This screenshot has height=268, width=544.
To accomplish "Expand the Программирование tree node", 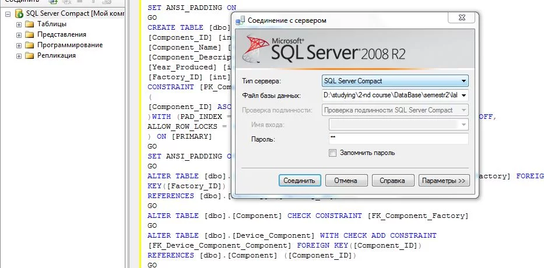I will click(x=19, y=45).
